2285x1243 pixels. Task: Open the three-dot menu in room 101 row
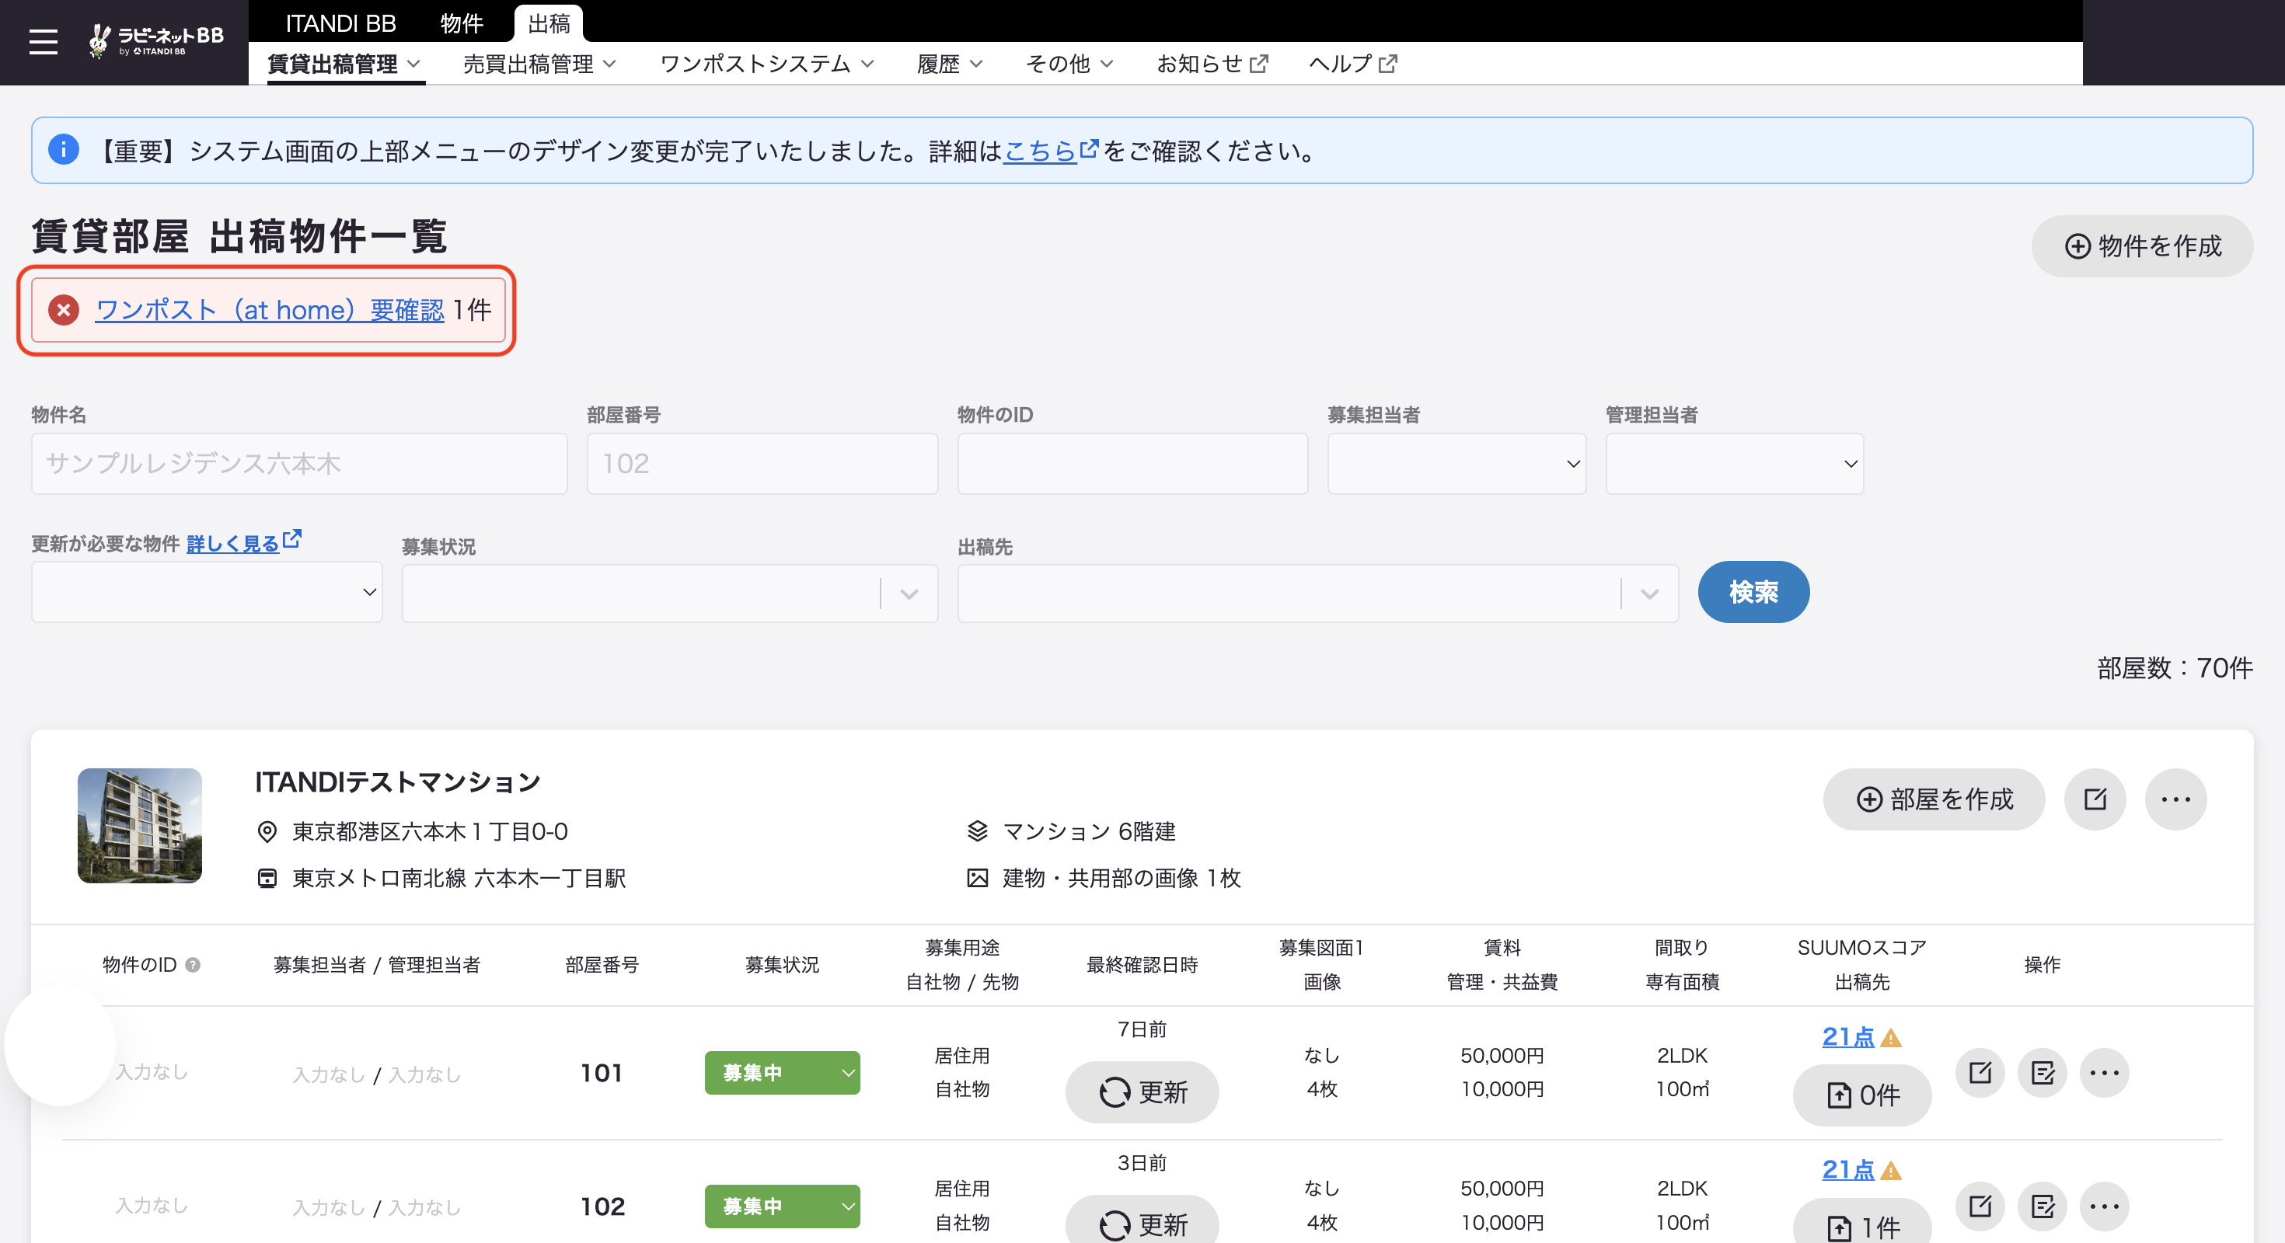(2104, 1073)
